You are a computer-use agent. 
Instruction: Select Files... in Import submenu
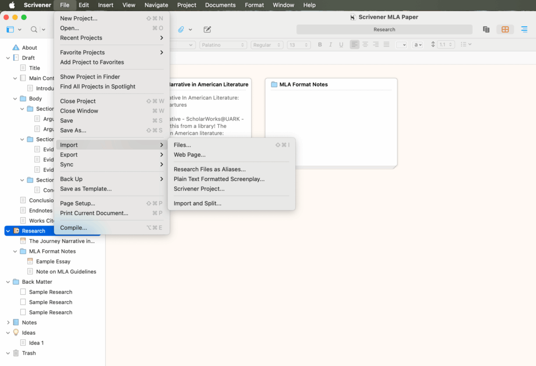231,145
